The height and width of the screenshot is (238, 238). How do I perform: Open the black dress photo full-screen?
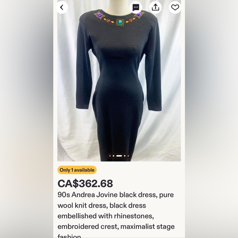pyautogui.click(x=119, y=80)
